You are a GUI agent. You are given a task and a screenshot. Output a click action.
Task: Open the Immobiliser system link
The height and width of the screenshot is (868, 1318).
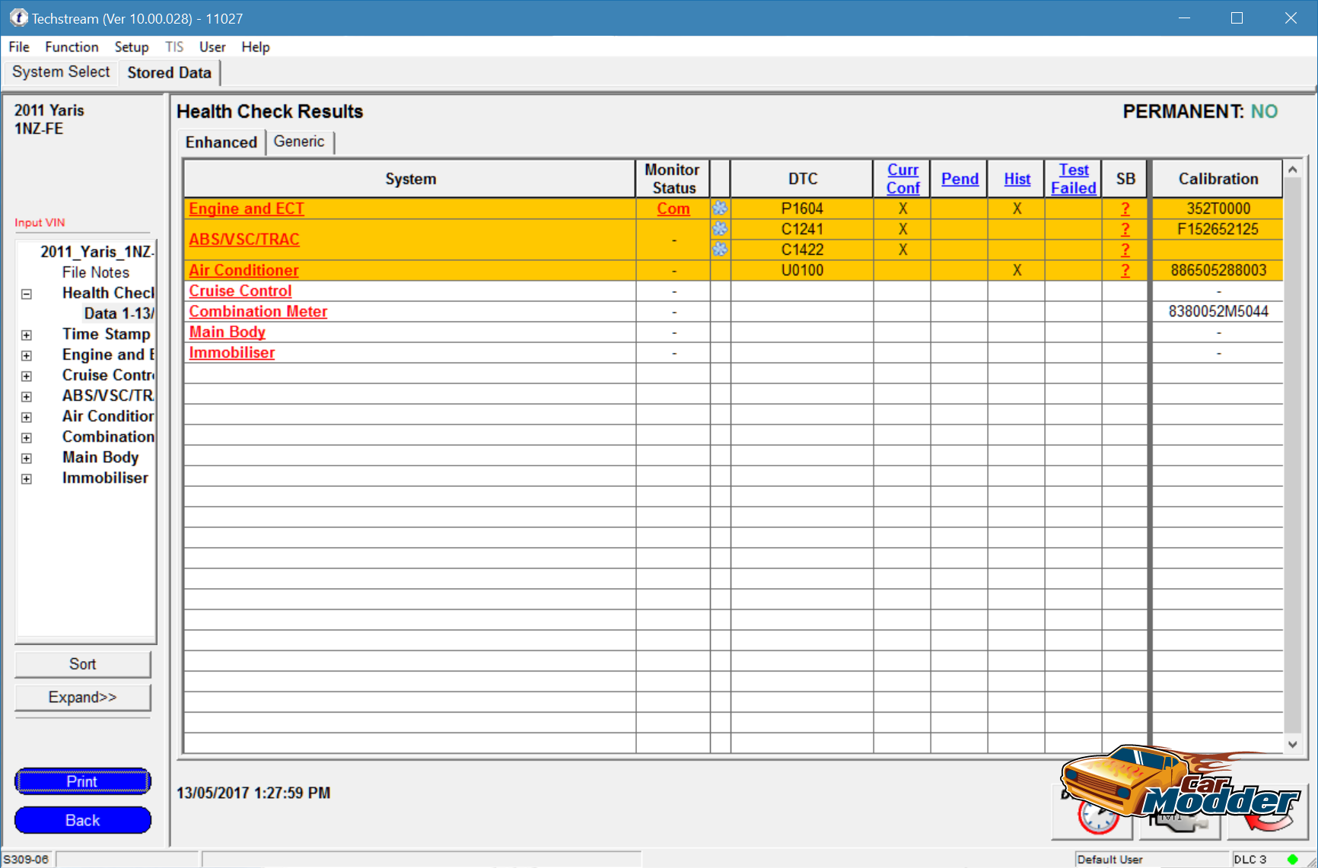click(231, 352)
